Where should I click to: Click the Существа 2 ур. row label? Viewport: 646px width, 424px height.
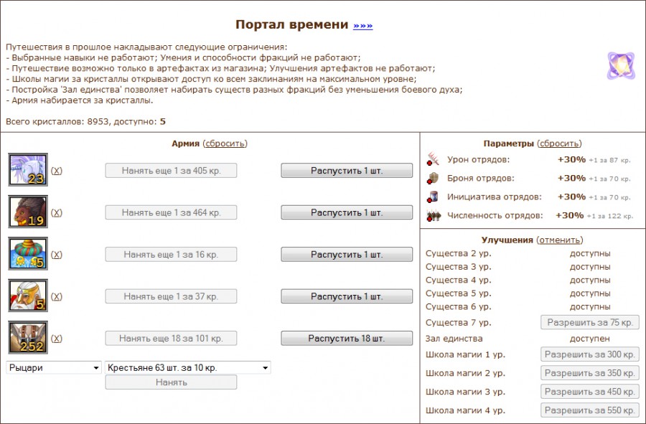tap(459, 253)
